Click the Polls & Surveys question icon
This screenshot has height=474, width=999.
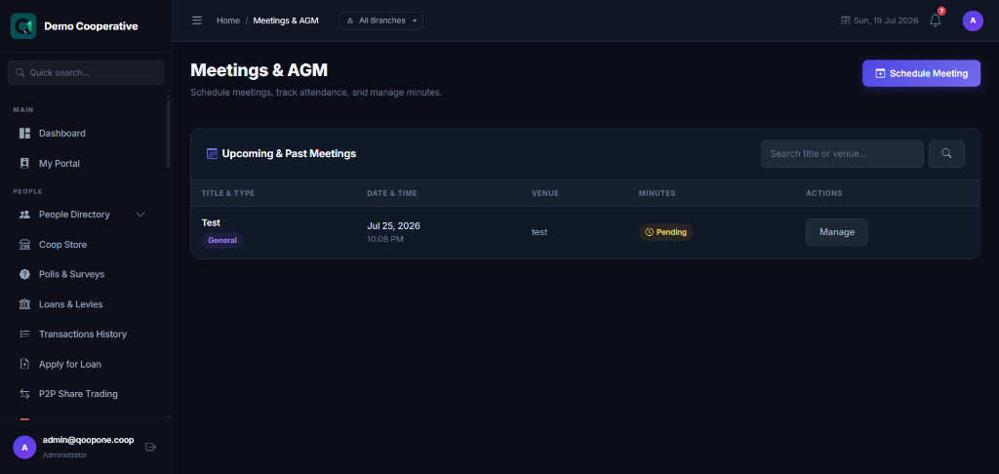[x=24, y=274]
